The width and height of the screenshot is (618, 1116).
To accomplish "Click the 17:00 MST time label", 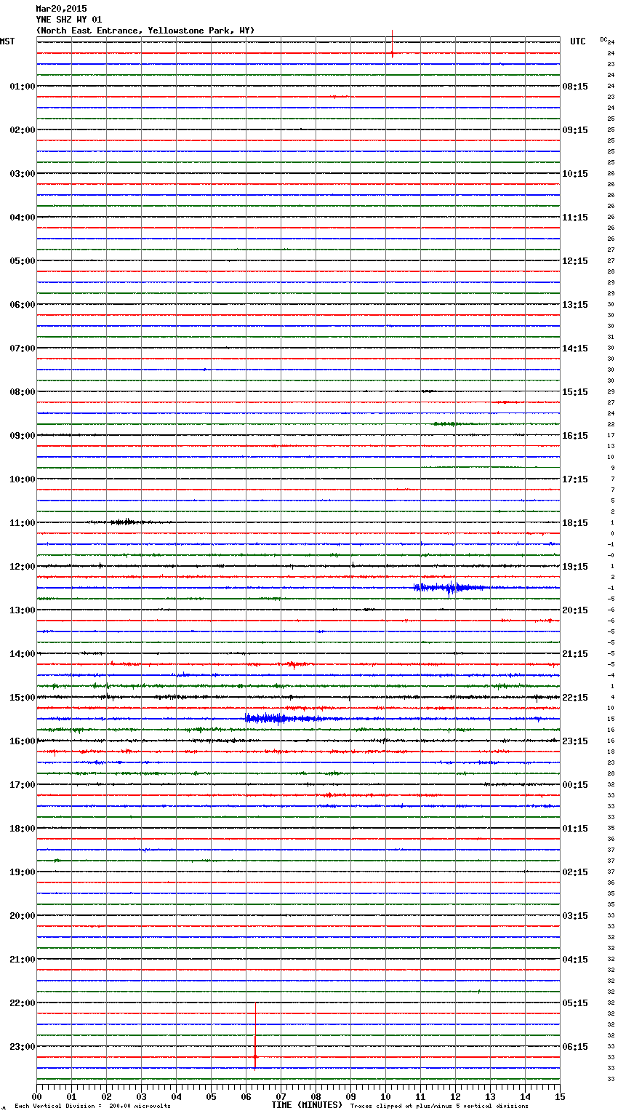I will 23,785.
